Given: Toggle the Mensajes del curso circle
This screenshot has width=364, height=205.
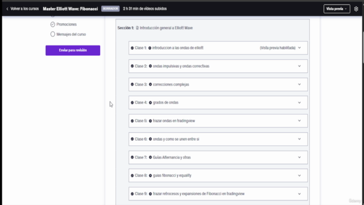Looking at the screenshot, I should pyautogui.click(x=53, y=34).
